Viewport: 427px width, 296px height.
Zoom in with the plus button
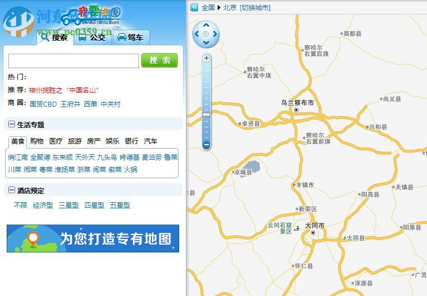click(x=206, y=58)
